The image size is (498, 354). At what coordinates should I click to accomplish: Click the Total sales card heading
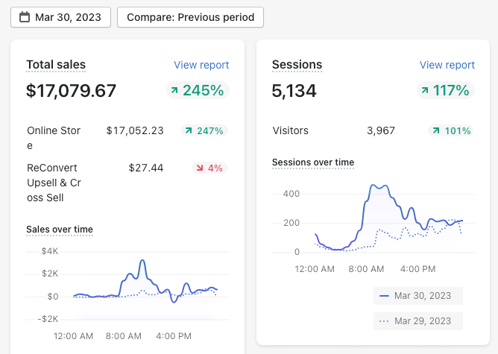click(56, 65)
